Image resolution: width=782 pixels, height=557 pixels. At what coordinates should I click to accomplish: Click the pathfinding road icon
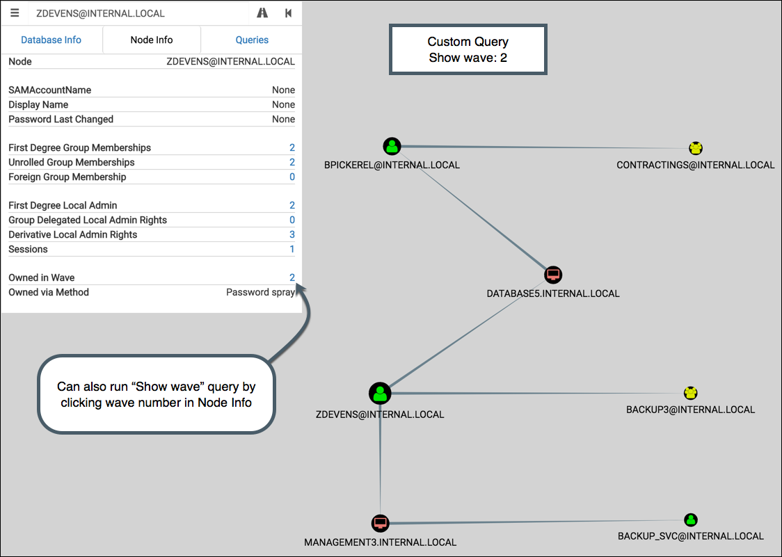(262, 13)
